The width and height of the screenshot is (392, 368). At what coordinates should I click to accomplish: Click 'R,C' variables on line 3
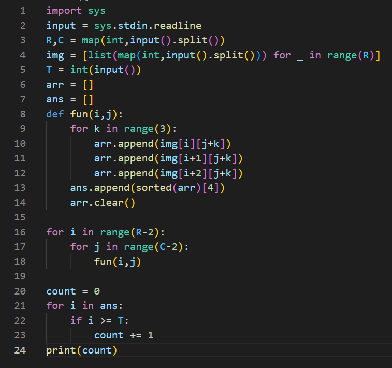tap(55, 40)
